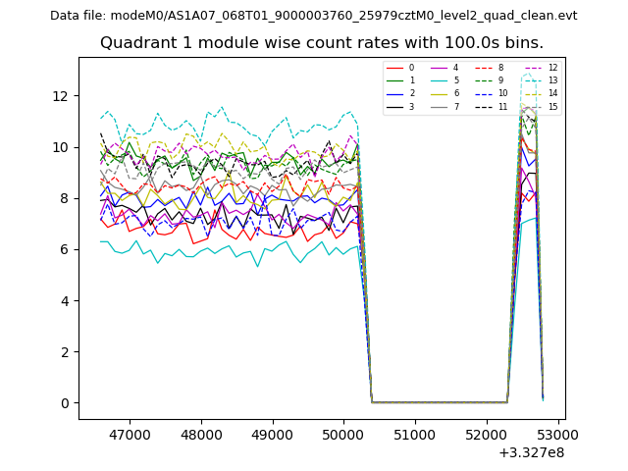Click the x-axis tick label 47000
The height and width of the screenshot is (471, 628).
[129, 435]
